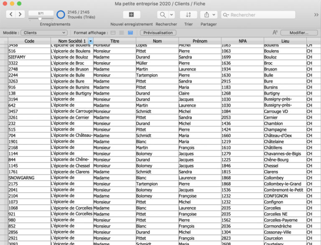Click the Partager share icon
This screenshot has height=245, width=321.
(206, 15)
